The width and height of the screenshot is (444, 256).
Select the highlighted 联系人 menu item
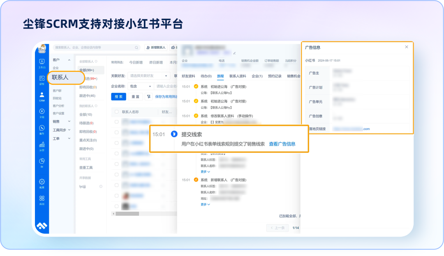click(66, 78)
